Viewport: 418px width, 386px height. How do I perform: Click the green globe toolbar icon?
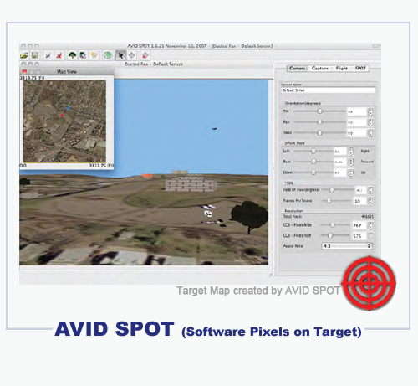[108, 55]
